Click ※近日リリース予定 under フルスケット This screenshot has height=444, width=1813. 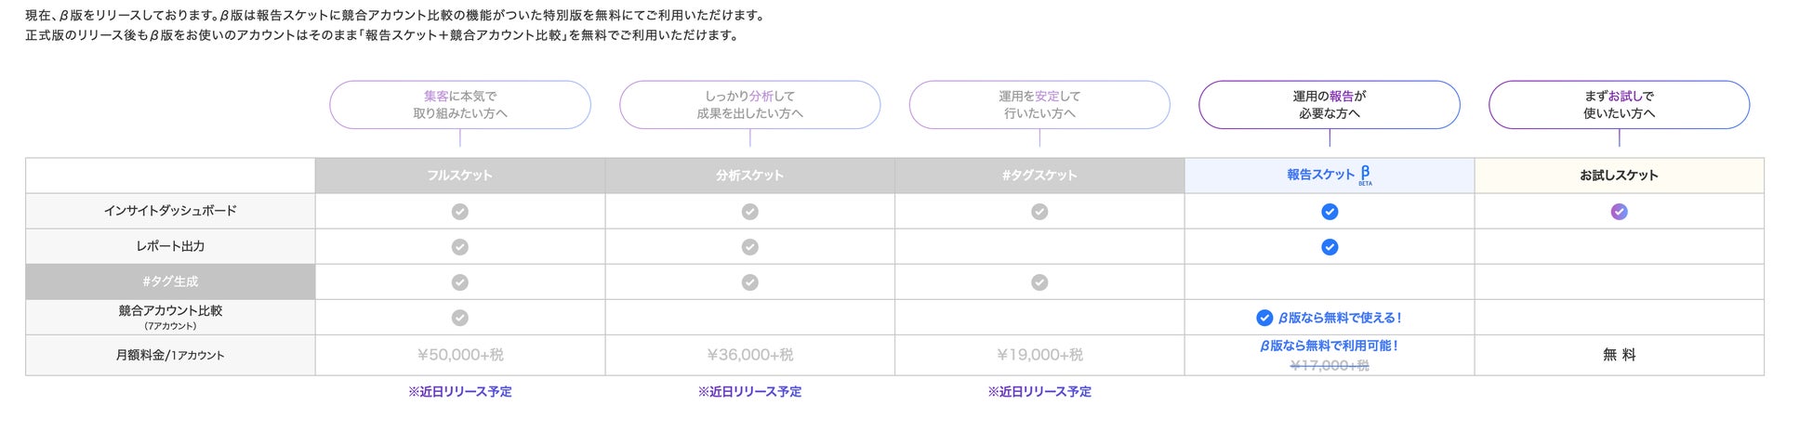(459, 392)
